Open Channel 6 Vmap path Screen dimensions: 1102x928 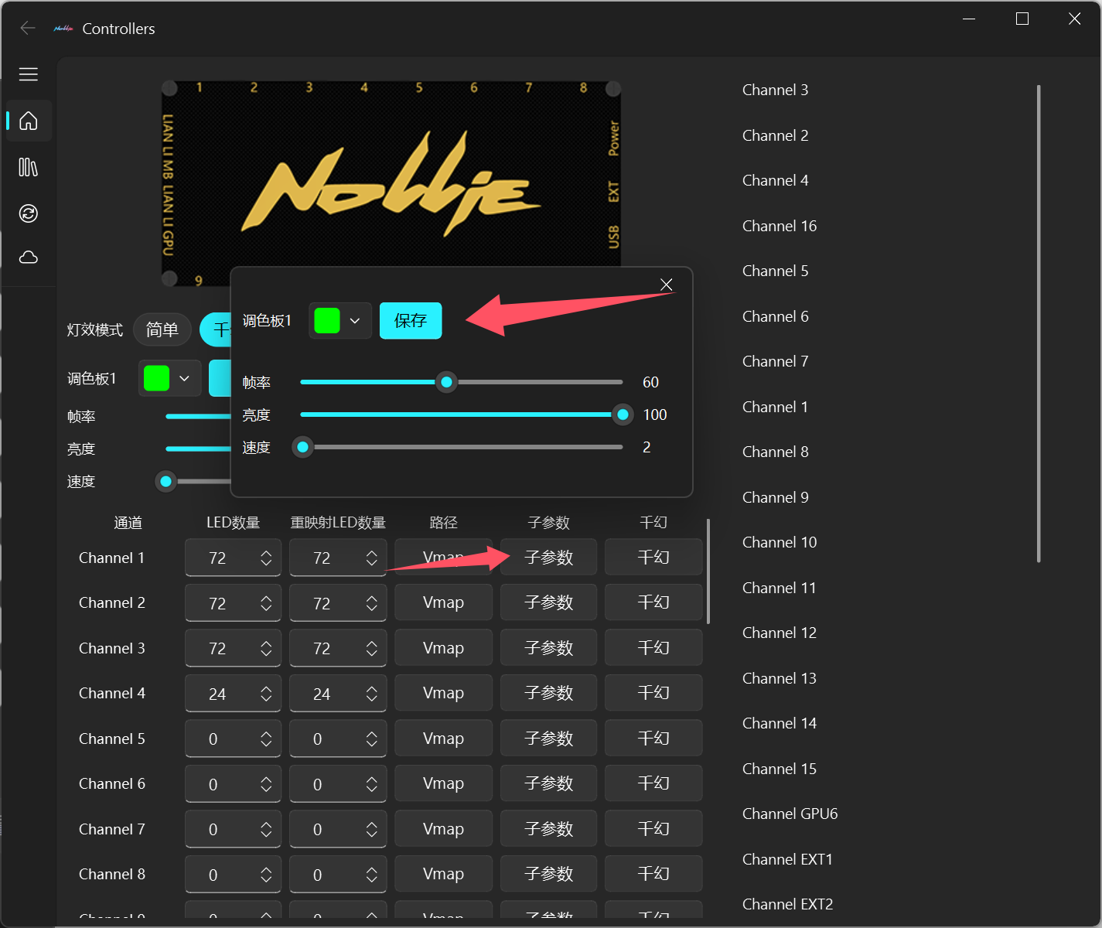(x=443, y=783)
